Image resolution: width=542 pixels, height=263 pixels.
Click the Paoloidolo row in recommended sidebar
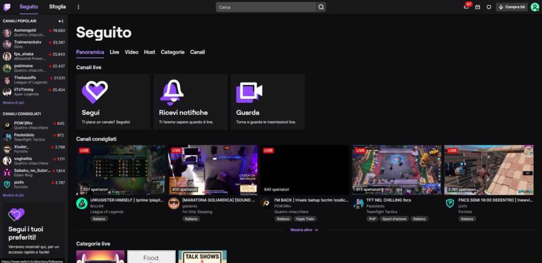[x=34, y=137]
